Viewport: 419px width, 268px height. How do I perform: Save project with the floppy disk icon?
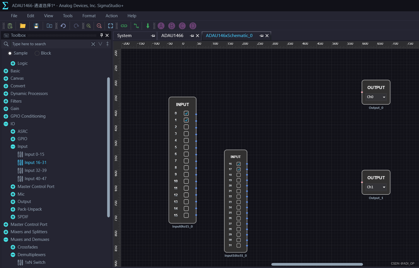pyautogui.click(x=36, y=26)
